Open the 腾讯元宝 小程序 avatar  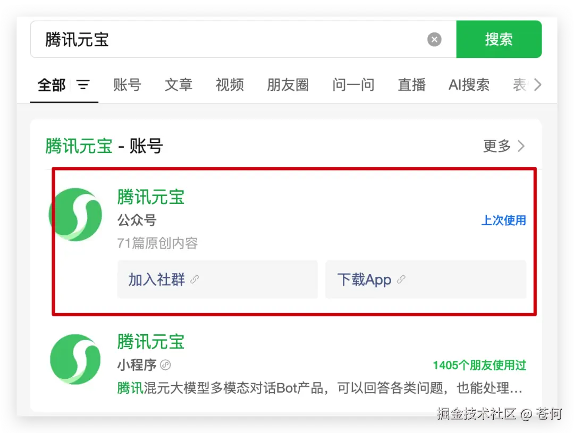click(x=75, y=359)
